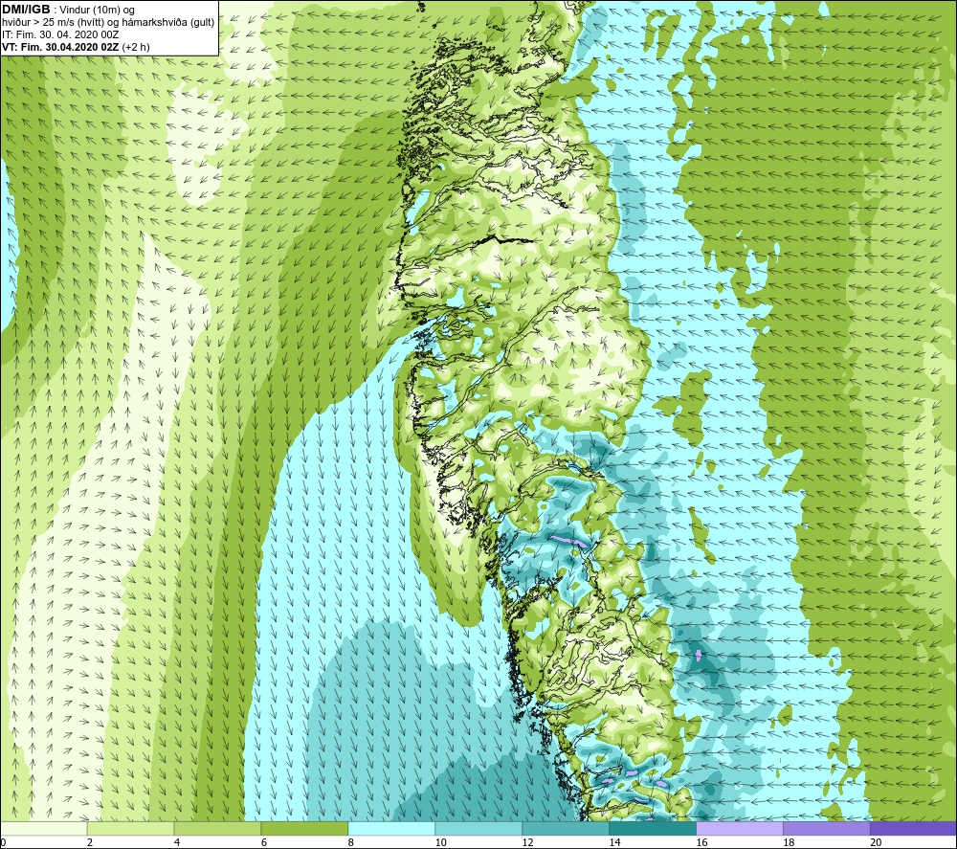Click the DMI/IGB title text
This screenshot has height=849, width=957.
26,10
